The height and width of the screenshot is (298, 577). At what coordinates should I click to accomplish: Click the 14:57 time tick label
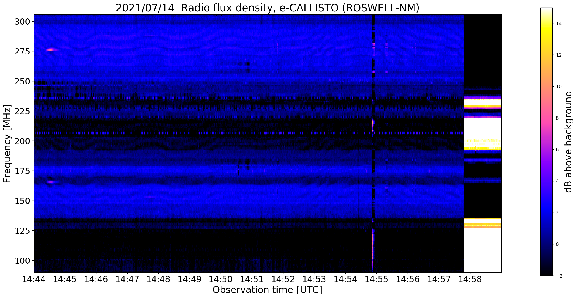coord(439,279)
